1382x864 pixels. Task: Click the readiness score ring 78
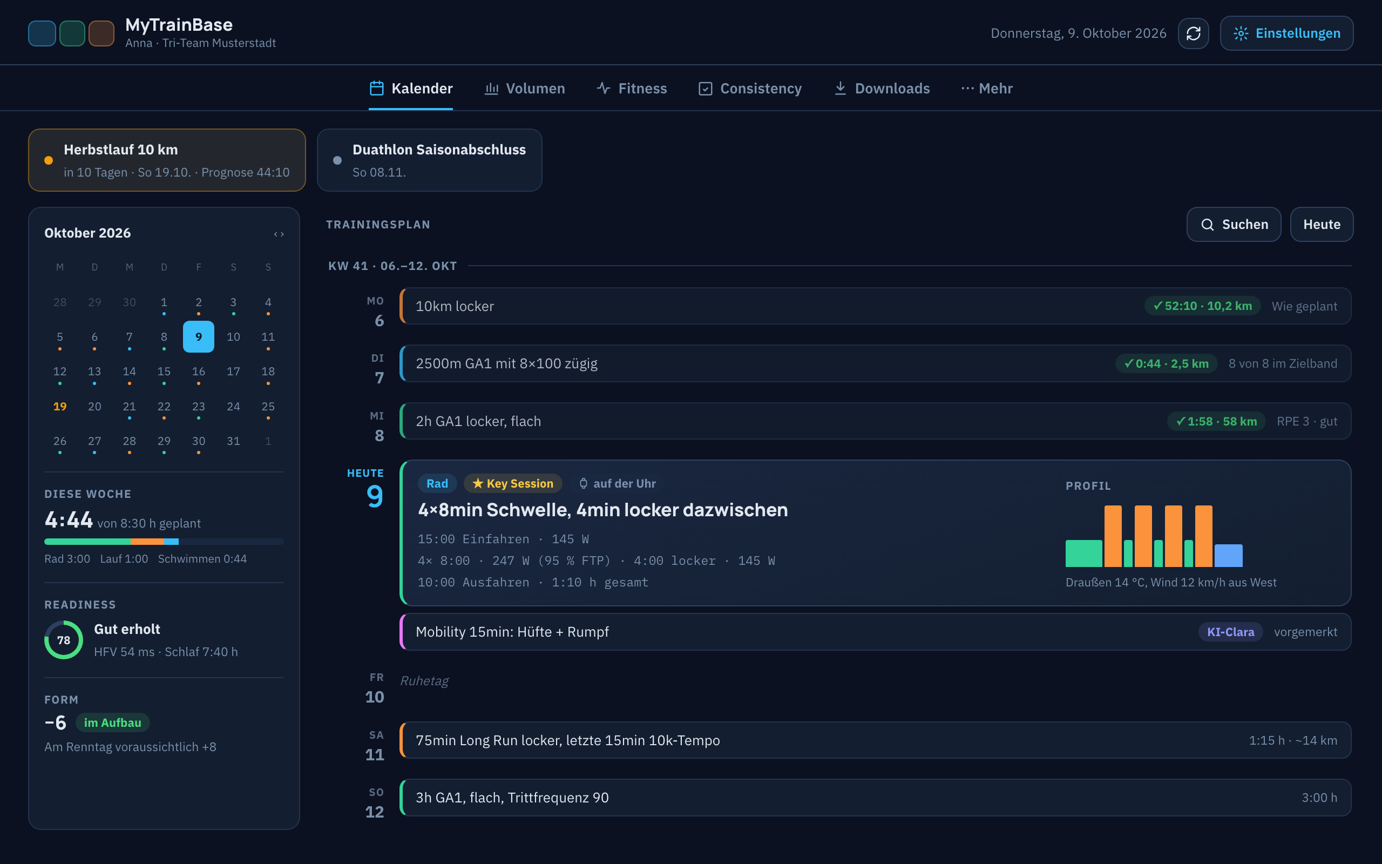(x=63, y=640)
